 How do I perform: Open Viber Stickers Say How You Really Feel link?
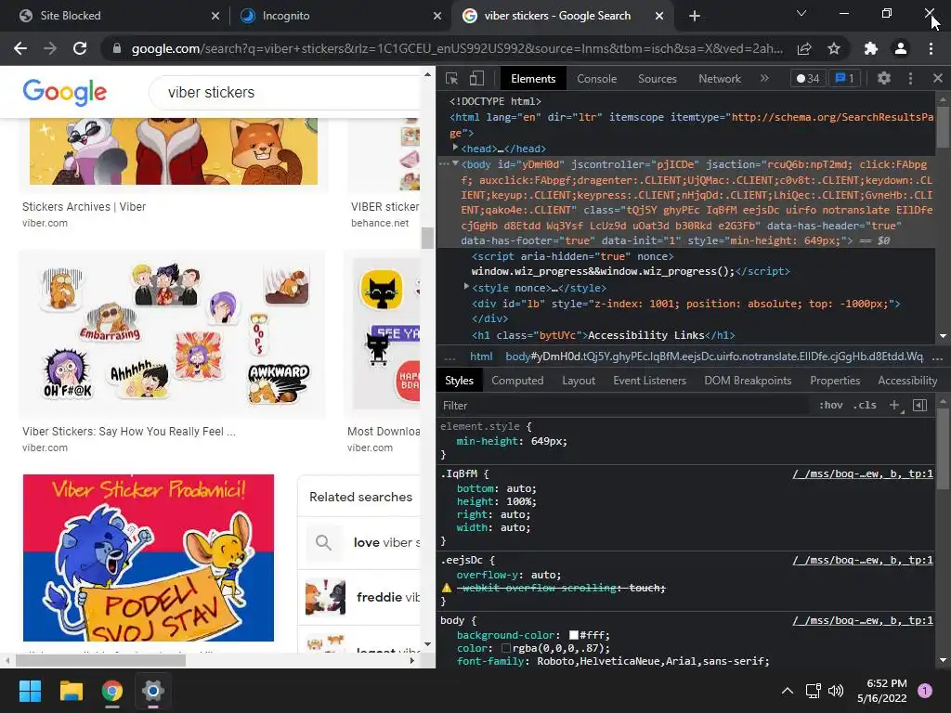pyautogui.click(x=128, y=432)
